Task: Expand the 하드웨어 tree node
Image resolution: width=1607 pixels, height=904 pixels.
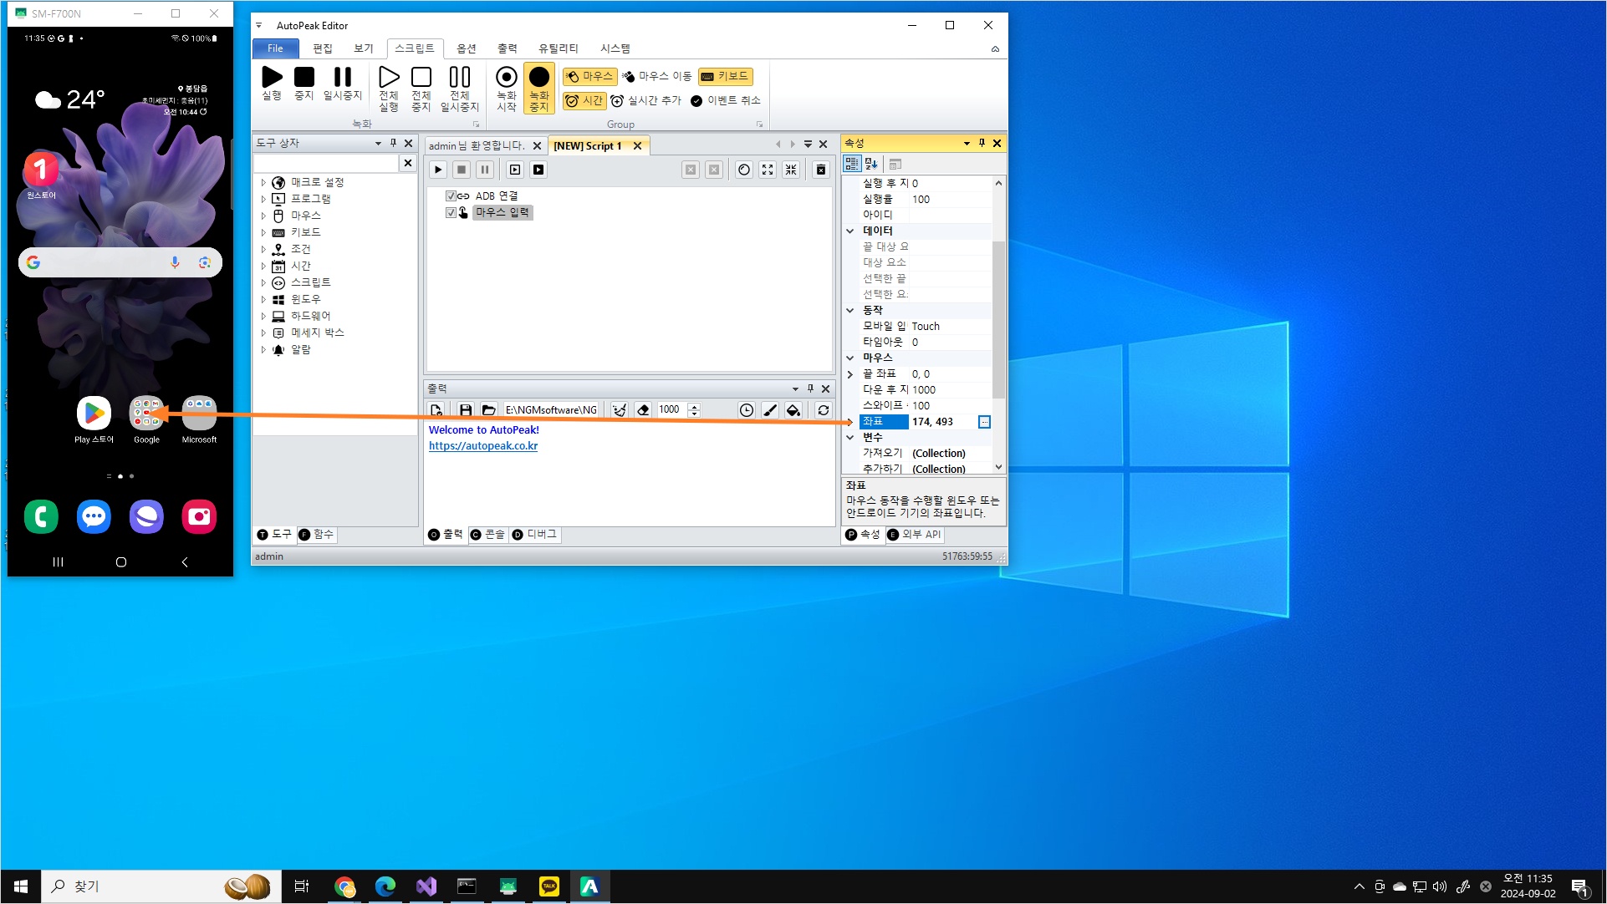Action: click(x=263, y=316)
